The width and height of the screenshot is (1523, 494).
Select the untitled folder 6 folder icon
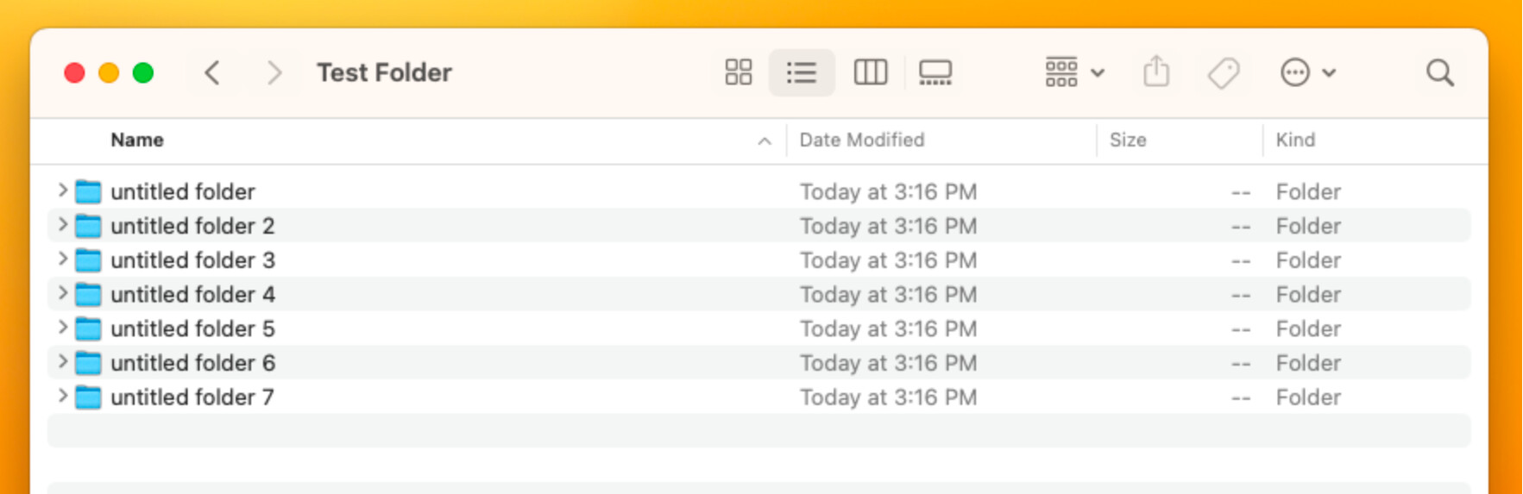tap(88, 363)
